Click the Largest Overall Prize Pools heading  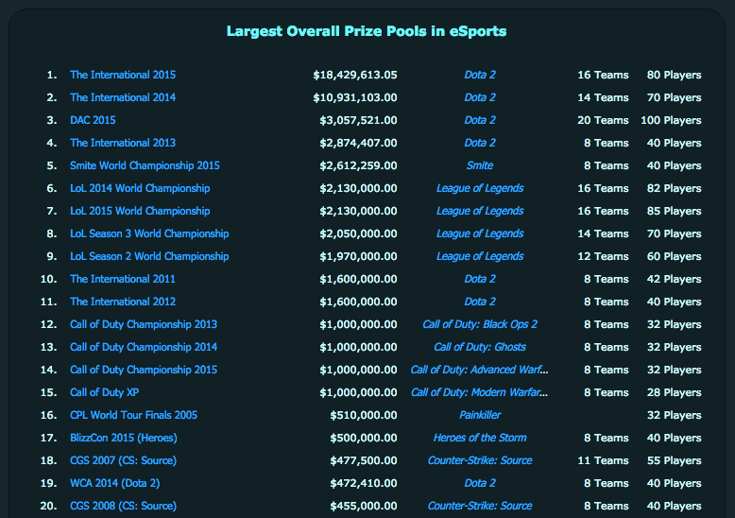[367, 31]
